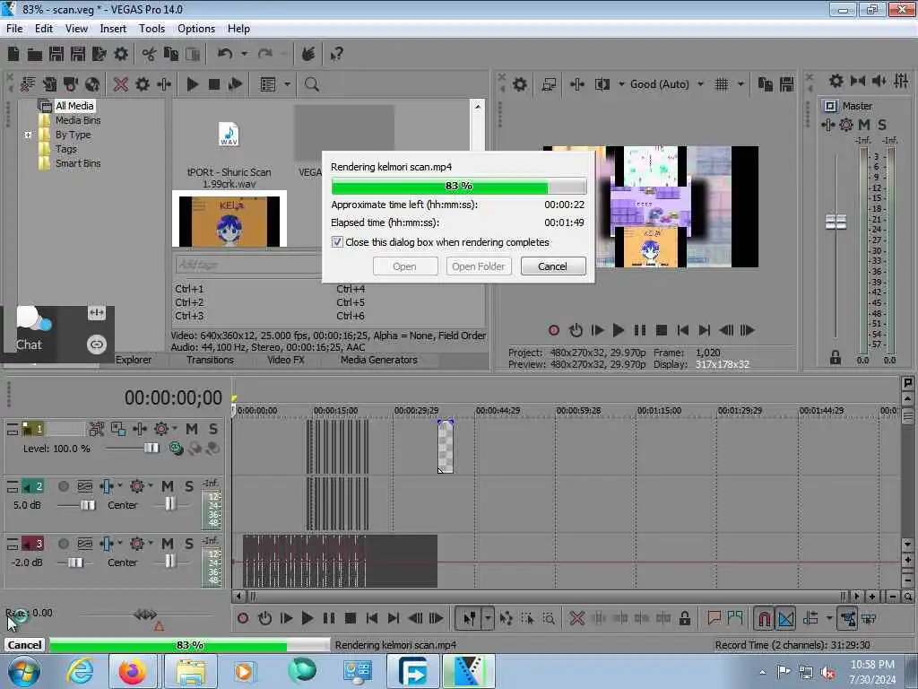Click the What's This help icon
Viewport: 918px width, 689px height.
tap(336, 55)
